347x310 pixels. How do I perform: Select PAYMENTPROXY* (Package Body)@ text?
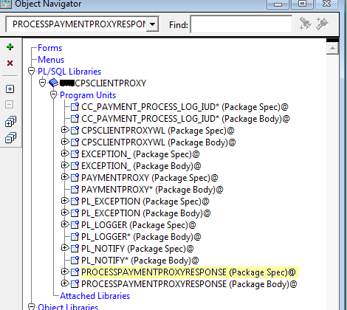pos(152,190)
